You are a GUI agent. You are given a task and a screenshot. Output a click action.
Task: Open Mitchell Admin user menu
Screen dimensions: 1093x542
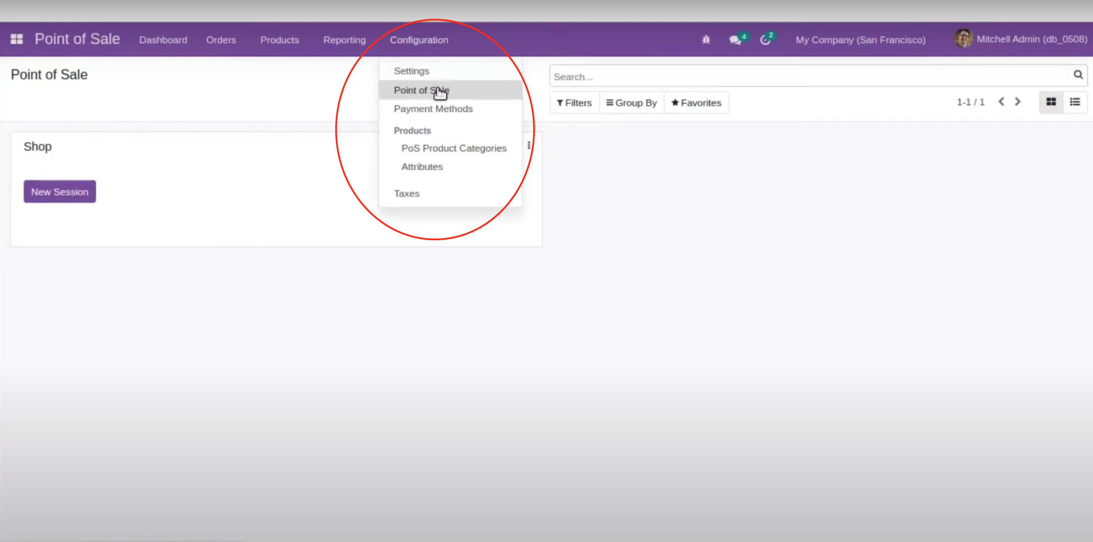coord(1021,39)
